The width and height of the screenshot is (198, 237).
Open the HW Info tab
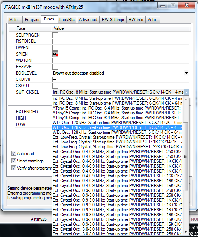click(x=136, y=20)
